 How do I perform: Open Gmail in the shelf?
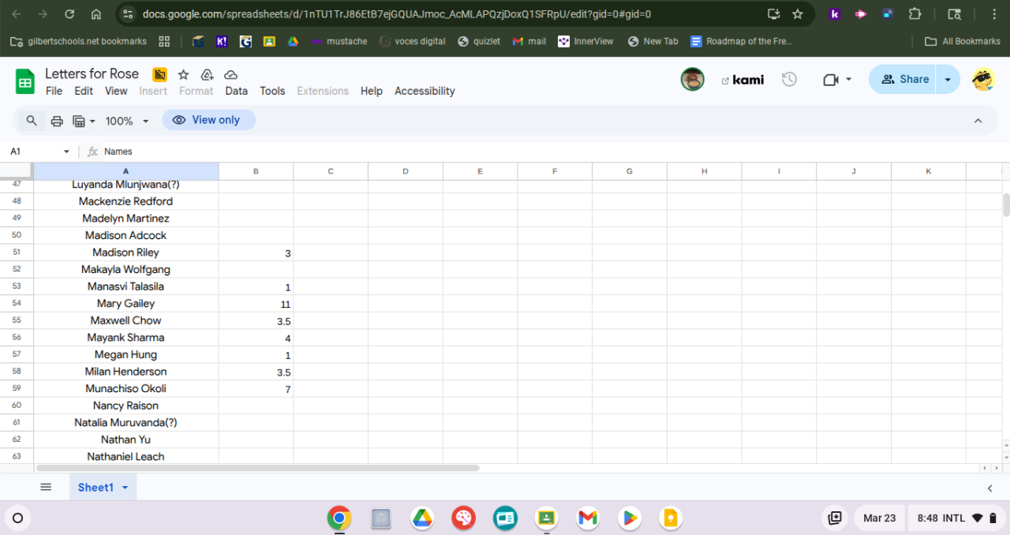pos(588,518)
